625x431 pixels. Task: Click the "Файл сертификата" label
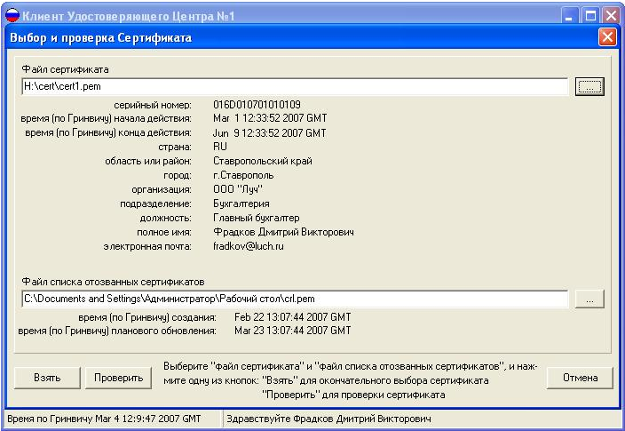(x=65, y=69)
